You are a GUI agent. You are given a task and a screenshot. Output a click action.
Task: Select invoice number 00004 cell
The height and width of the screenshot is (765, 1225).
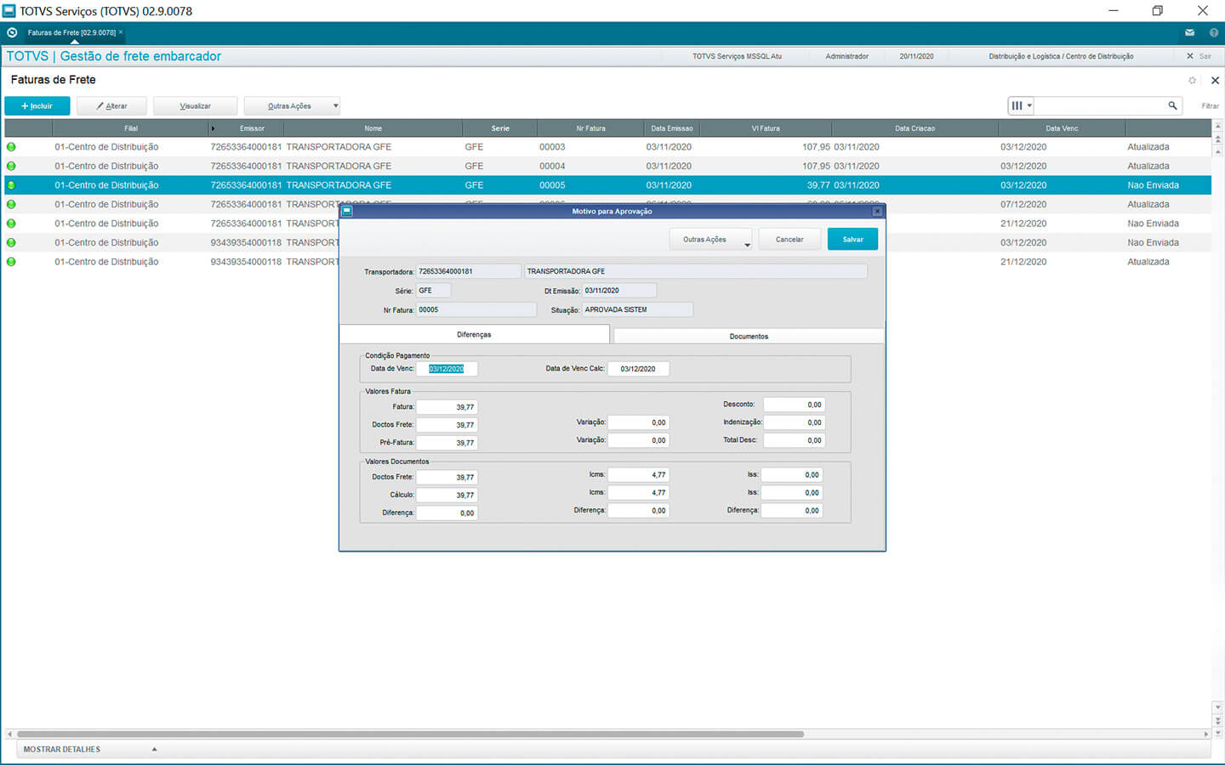point(552,167)
